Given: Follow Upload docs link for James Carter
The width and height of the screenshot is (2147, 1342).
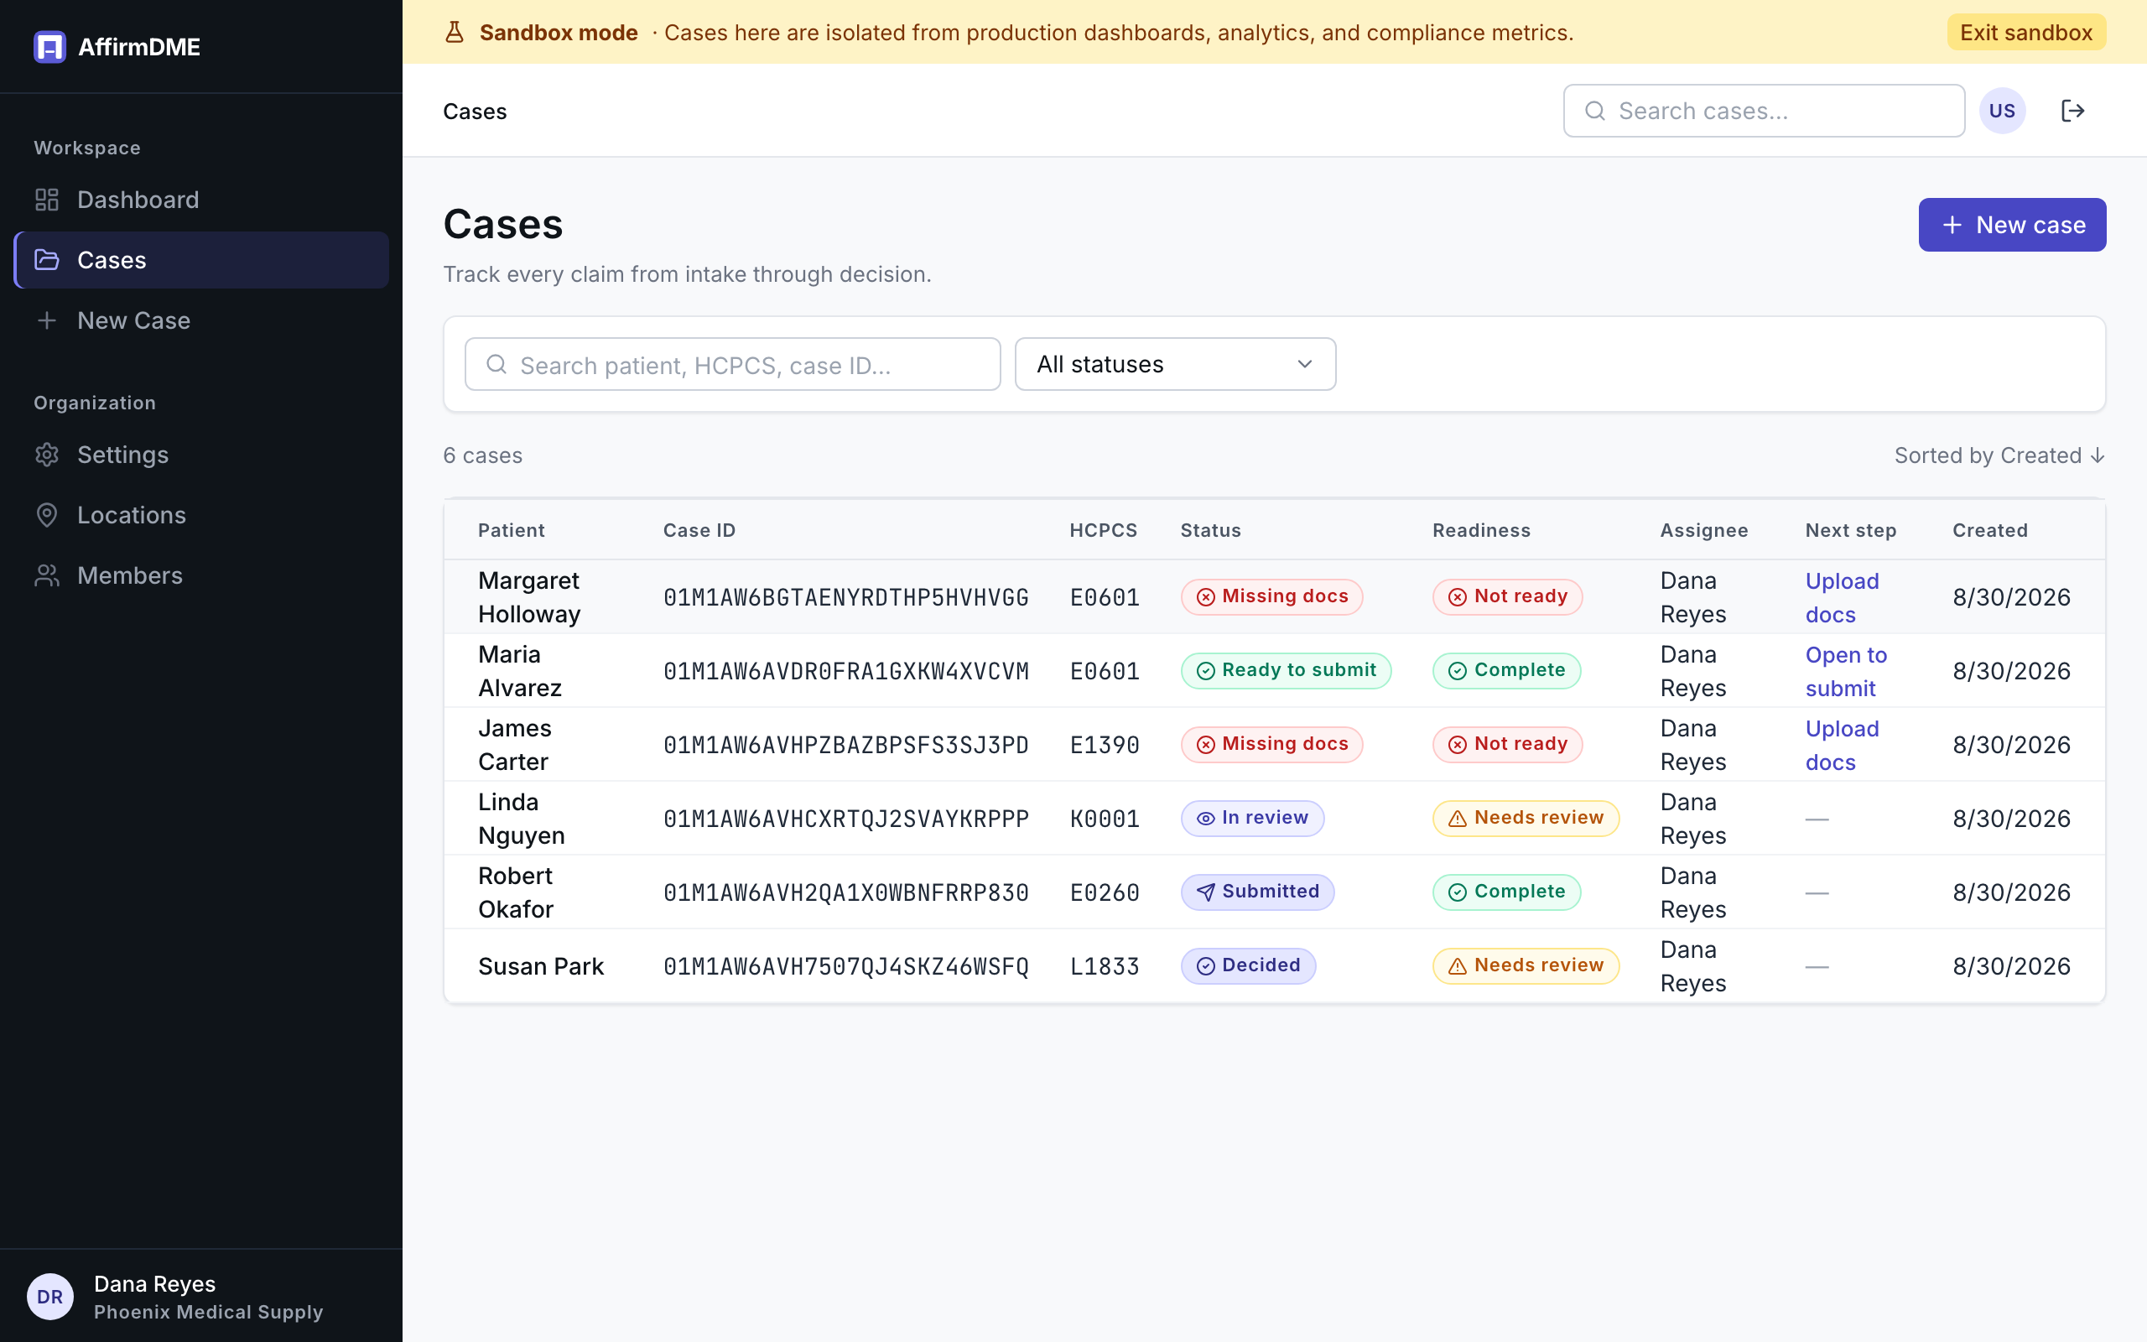Looking at the screenshot, I should pyautogui.click(x=1842, y=745).
